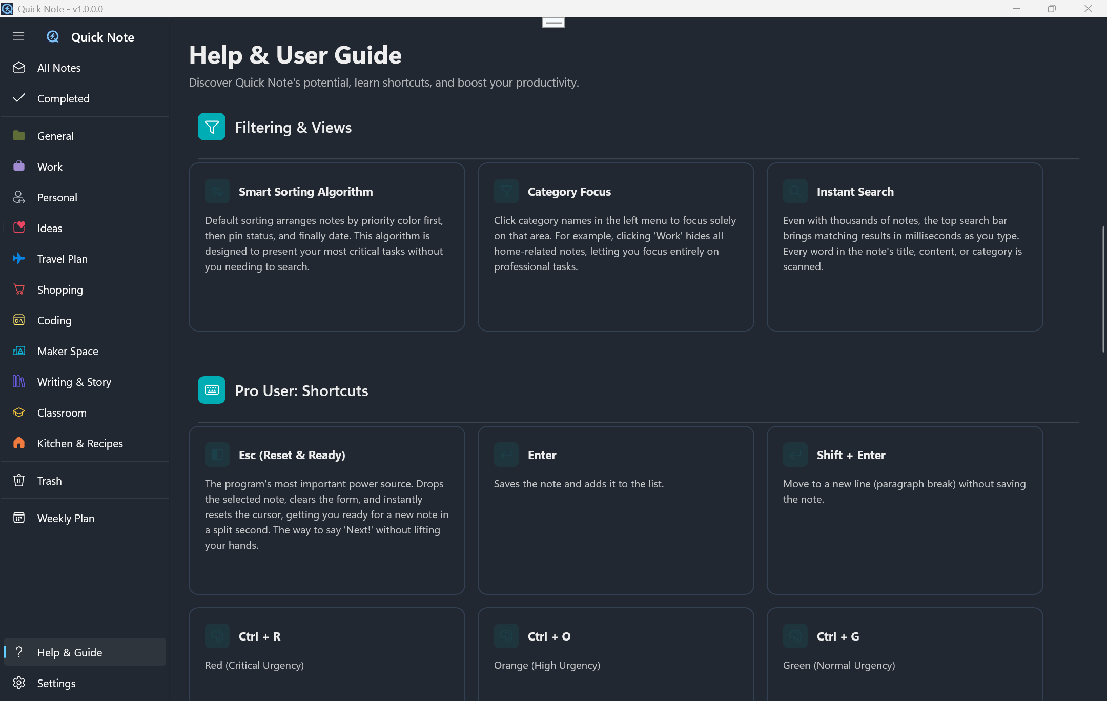Select the Classroom graduation cap icon
1107x701 pixels.
[x=19, y=413]
